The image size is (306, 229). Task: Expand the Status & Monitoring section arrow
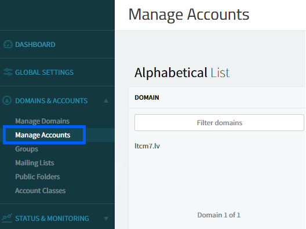(106, 219)
